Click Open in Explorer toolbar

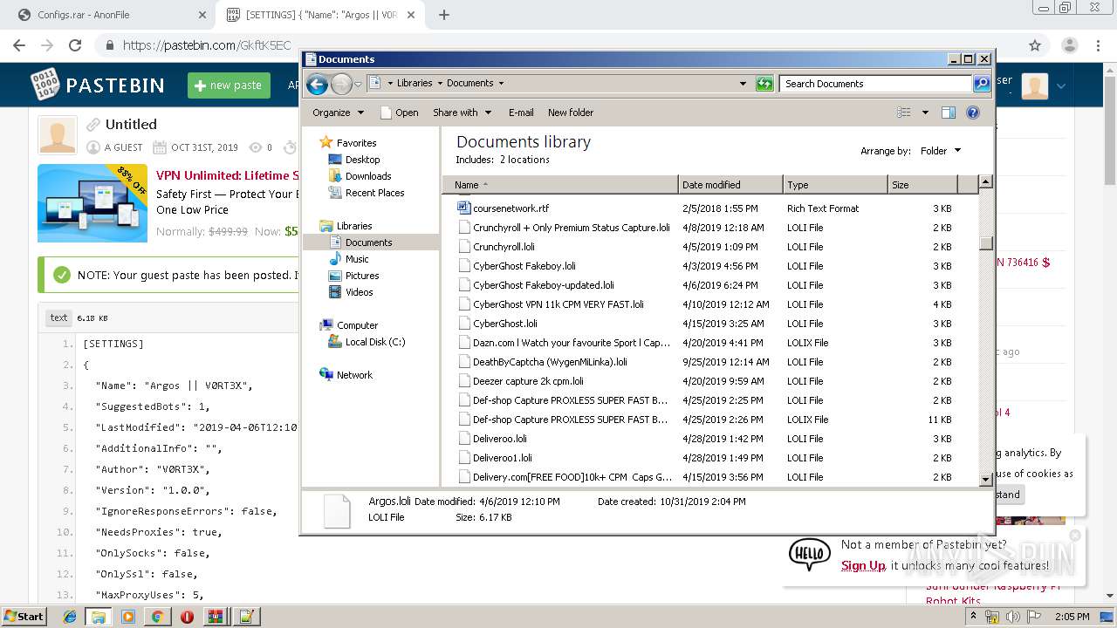point(400,113)
